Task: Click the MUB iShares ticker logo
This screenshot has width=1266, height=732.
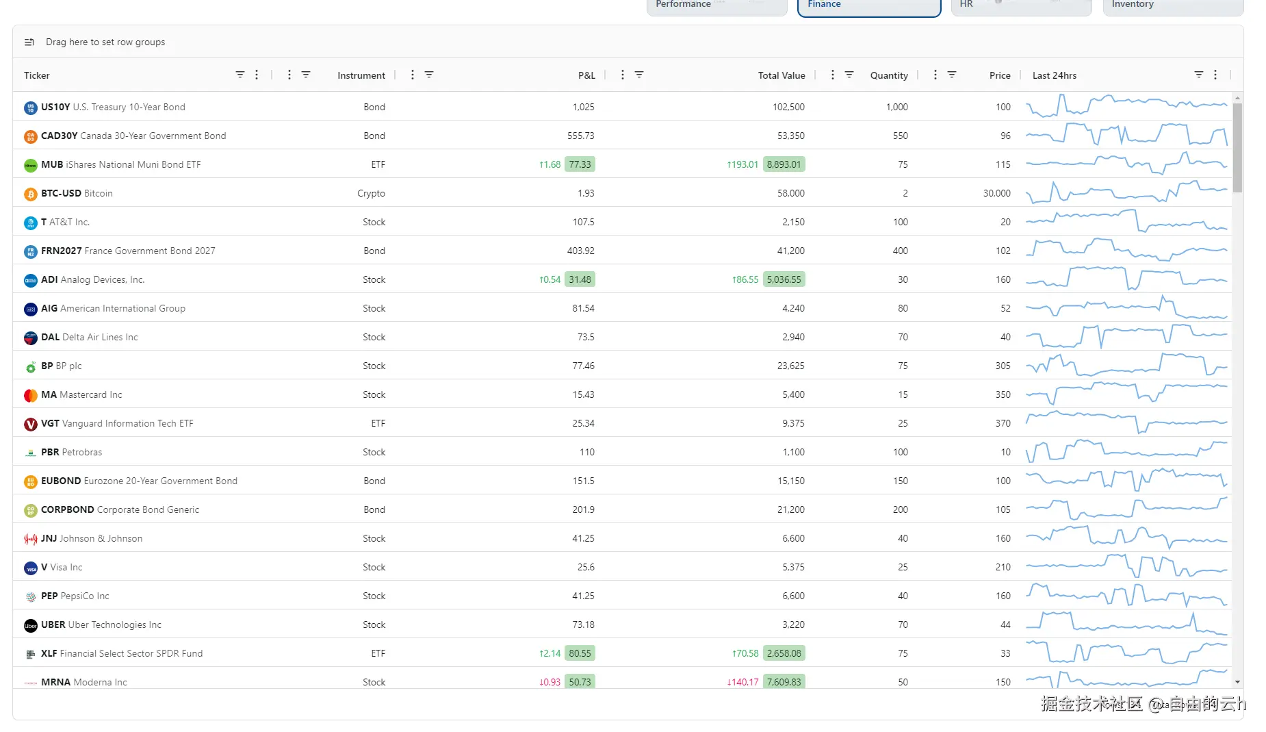Action: tap(31, 165)
